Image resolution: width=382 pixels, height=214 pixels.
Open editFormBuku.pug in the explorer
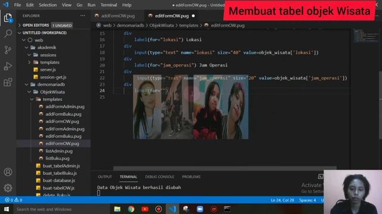(x=63, y=136)
